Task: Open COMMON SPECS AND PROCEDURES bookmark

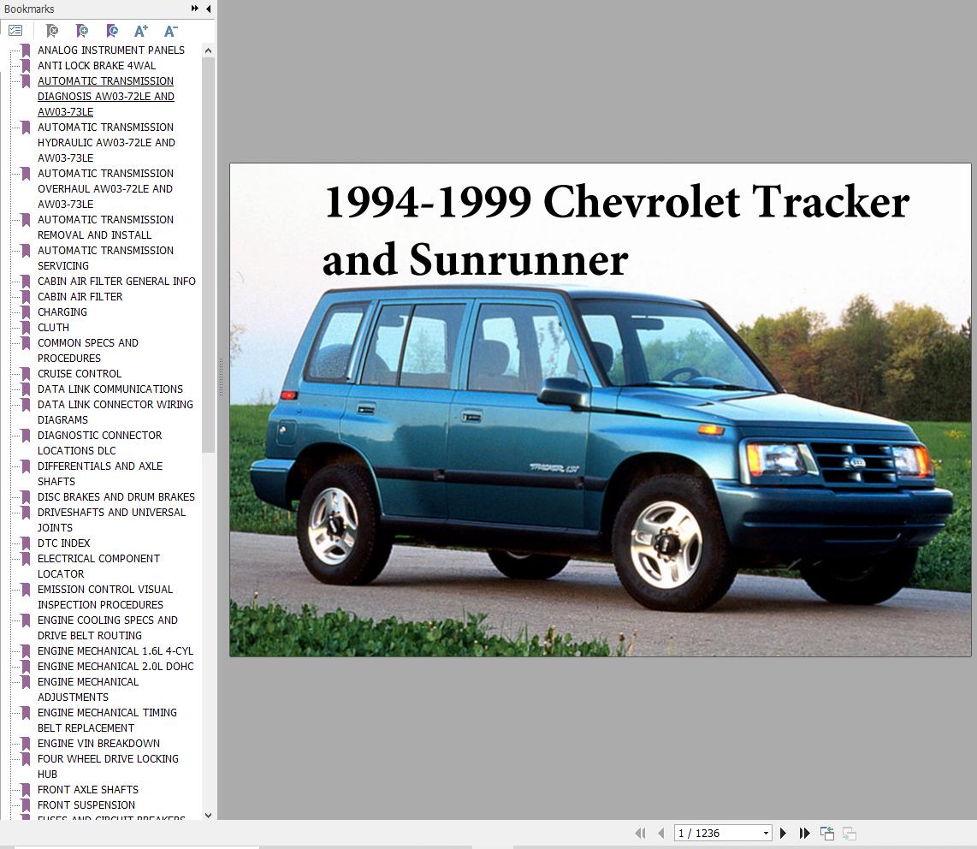Action: coord(88,350)
